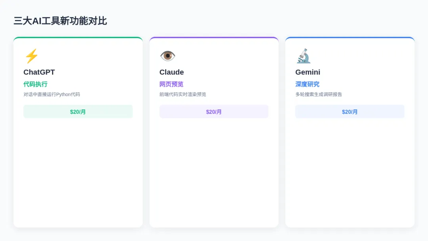Click the green 代码执行 feature label
This screenshot has width=428, height=241.
click(36, 84)
